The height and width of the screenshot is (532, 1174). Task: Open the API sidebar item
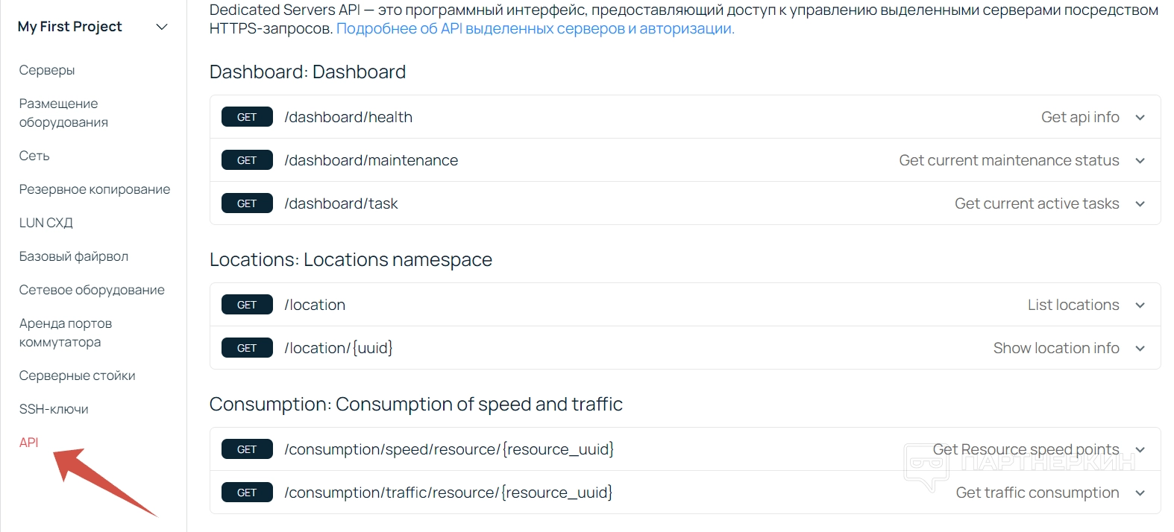(x=29, y=443)
